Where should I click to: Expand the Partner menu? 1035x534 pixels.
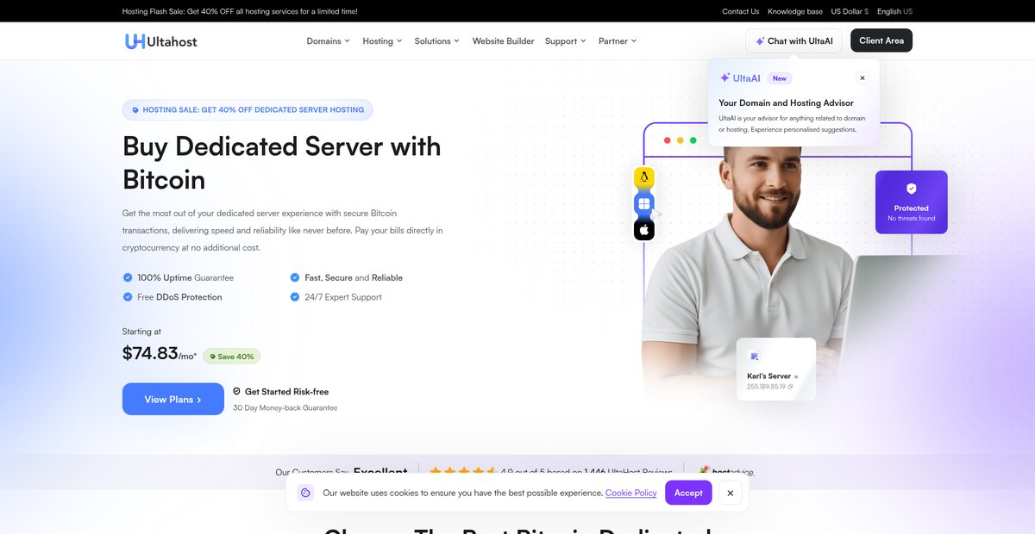click(x=618, y=40)
